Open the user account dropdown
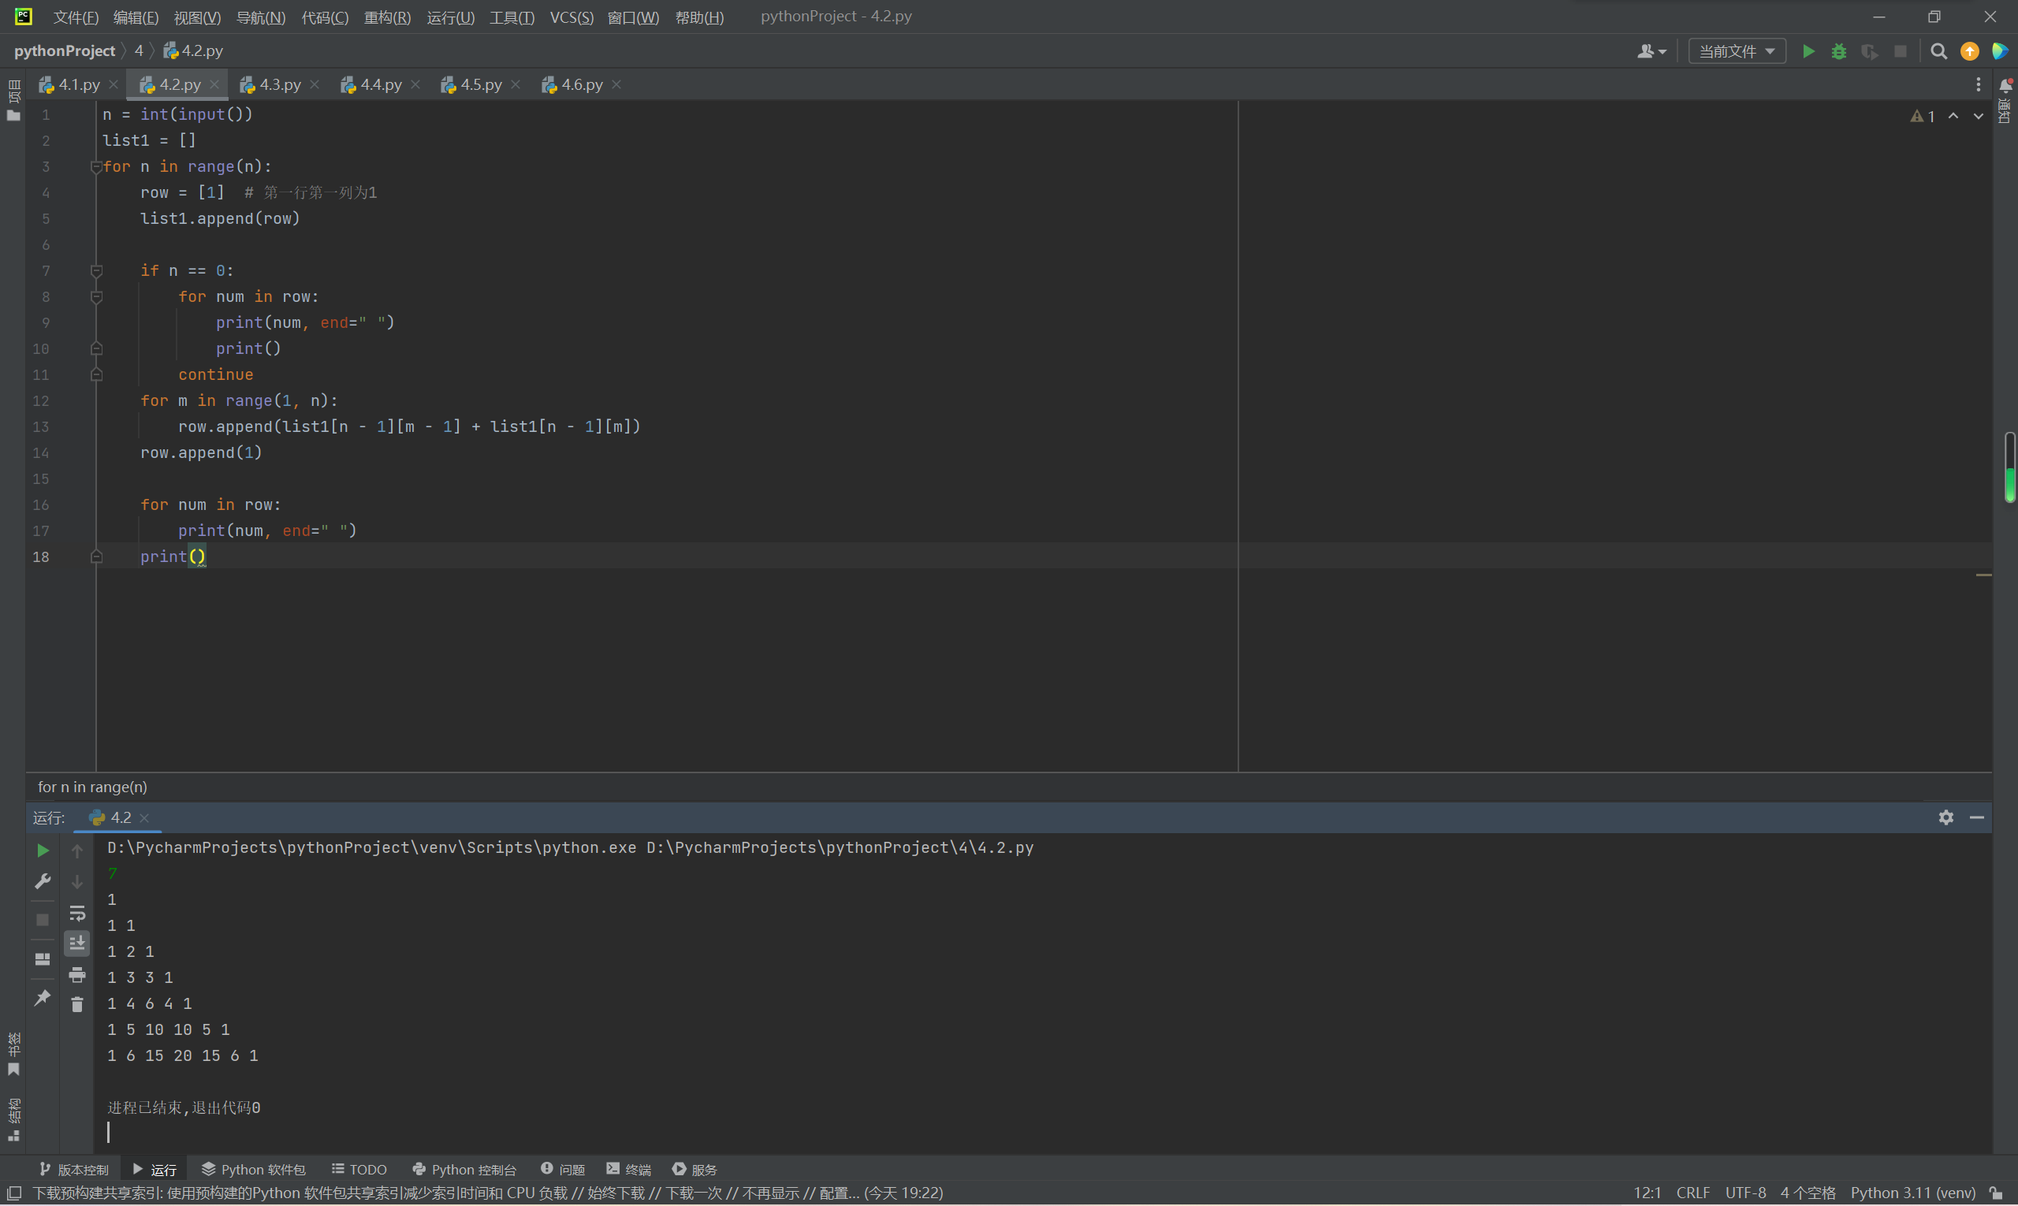Viewport: 2018px width, 1206px height. pos(1651,51)
